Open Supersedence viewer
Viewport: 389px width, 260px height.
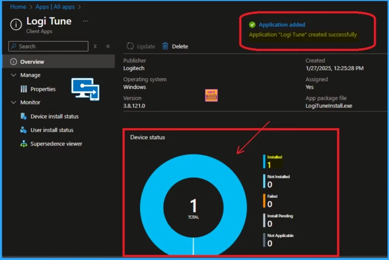click(x=56, y=144)
